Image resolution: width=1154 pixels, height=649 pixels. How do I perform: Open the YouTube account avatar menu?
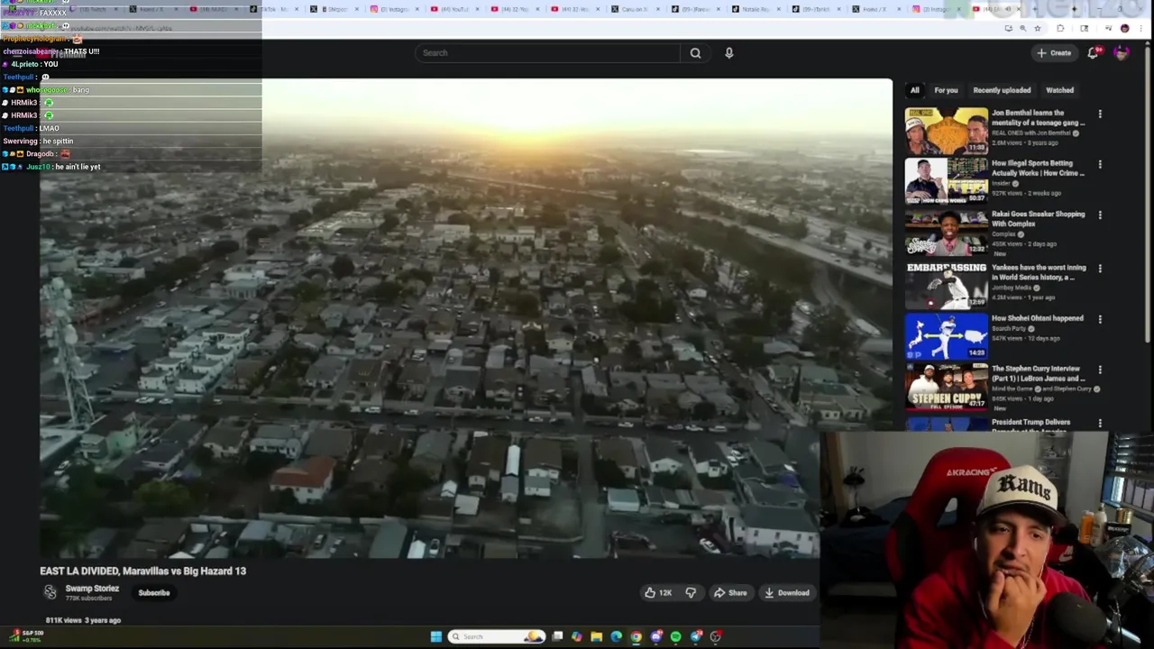click(1121, 53)
